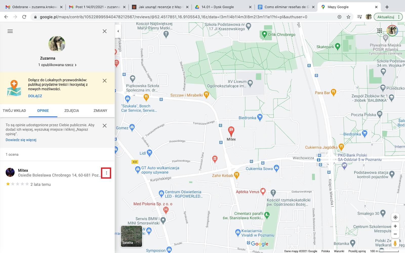Switch to ZDJĘCIA tab
The height and width of the screenshot is (253, 405).
coord(72,111)
